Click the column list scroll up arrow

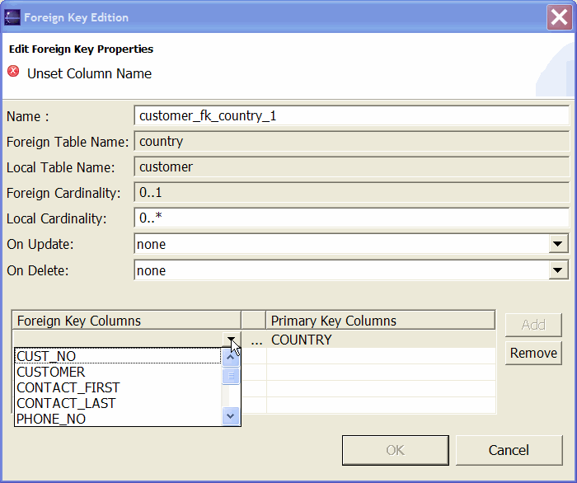(x=231, y=357)
